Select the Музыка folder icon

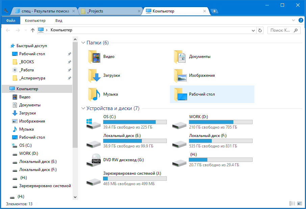click(x=94, y=94)
